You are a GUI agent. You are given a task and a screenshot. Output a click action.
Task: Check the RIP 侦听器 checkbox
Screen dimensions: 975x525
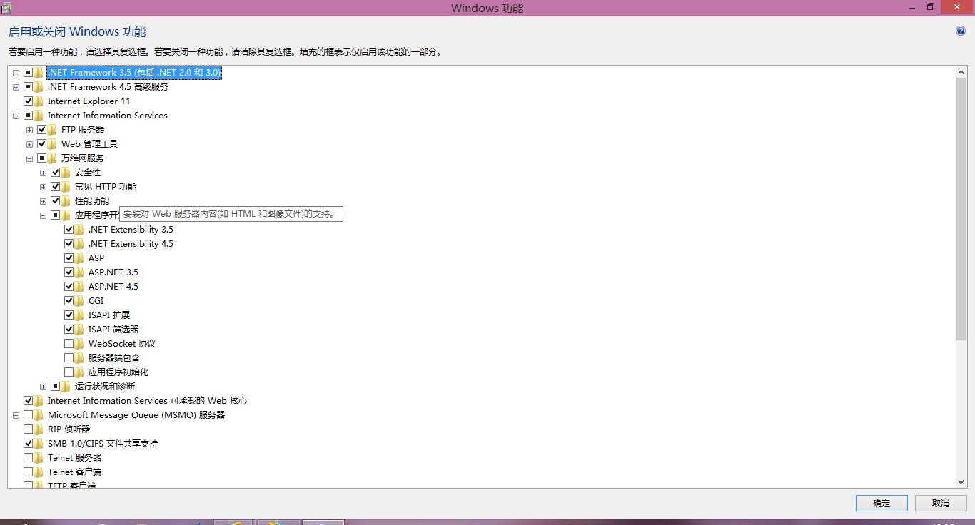coord(29,429)
